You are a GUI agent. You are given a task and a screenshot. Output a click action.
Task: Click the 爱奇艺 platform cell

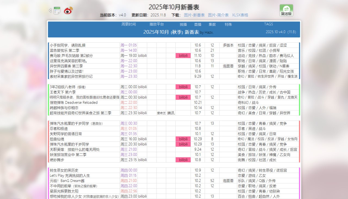point(161,113)
